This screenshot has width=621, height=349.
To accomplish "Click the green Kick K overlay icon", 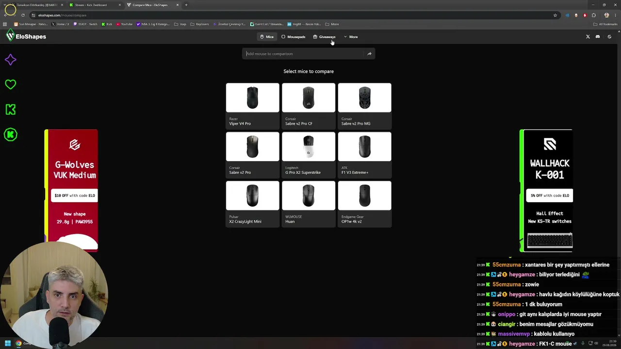I will coord(10,110).
